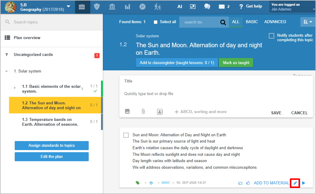Toggle the Select all checkbox
Screen dimensions: 316x194
click(155, 22)
